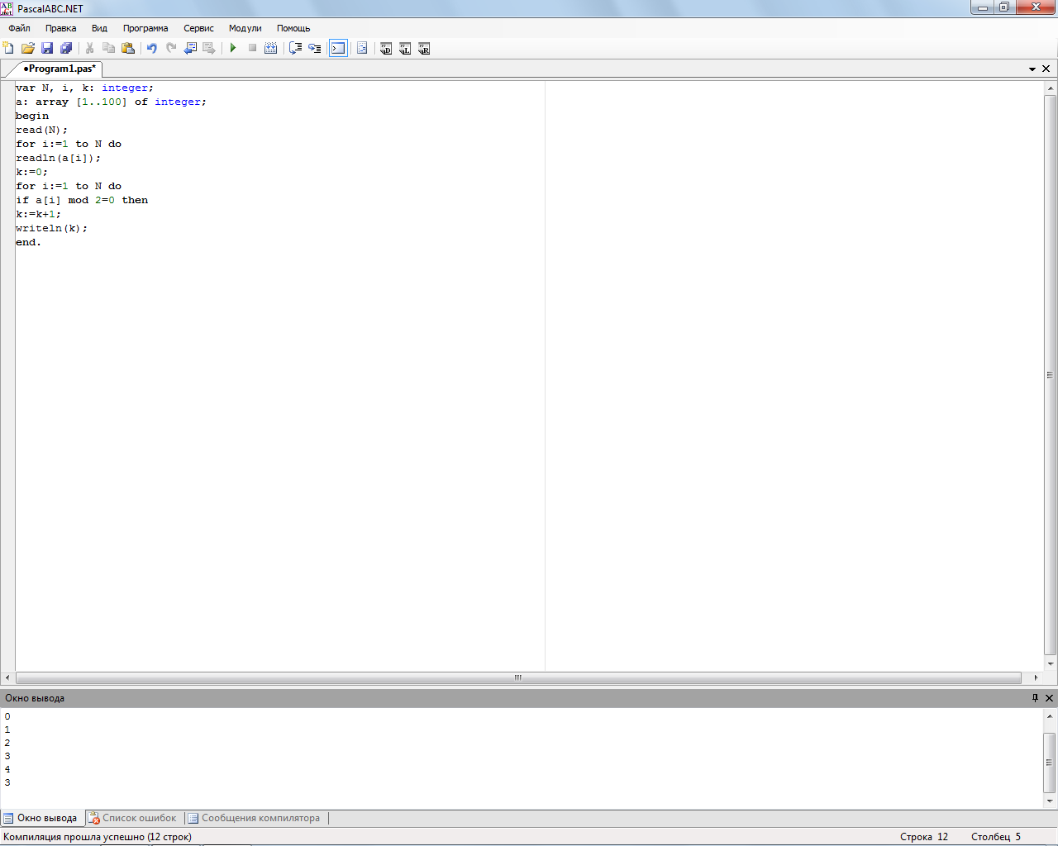The height and width of the screenshot is (846, 1058).
Task: Close the Окно вывода panel
Action: click(1050, 698)
